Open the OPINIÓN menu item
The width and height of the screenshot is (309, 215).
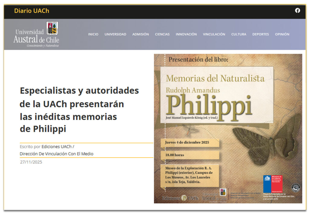[282, 34]
